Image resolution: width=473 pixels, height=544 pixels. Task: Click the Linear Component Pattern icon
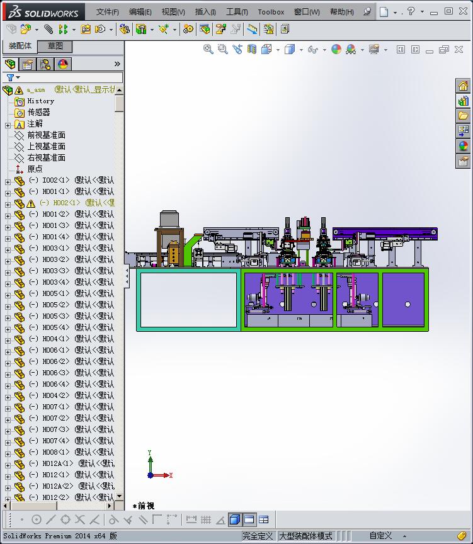63,29
